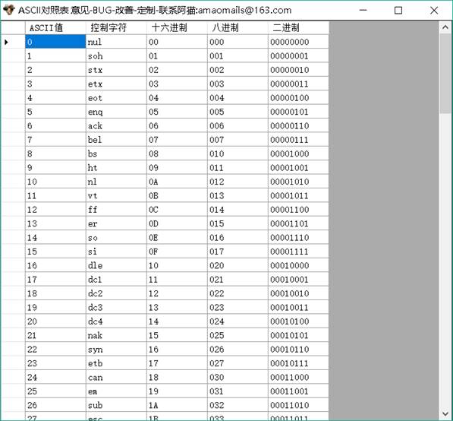Select ASCII value 19 cell

point(55,307)
